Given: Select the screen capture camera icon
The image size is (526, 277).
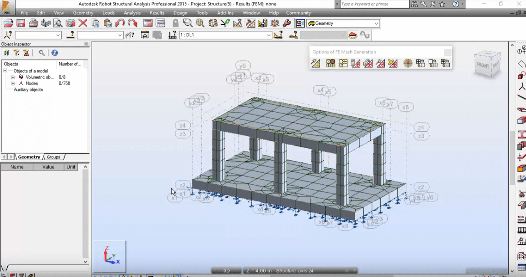Looking at the screenshot, I should click(x=70, y=23).
